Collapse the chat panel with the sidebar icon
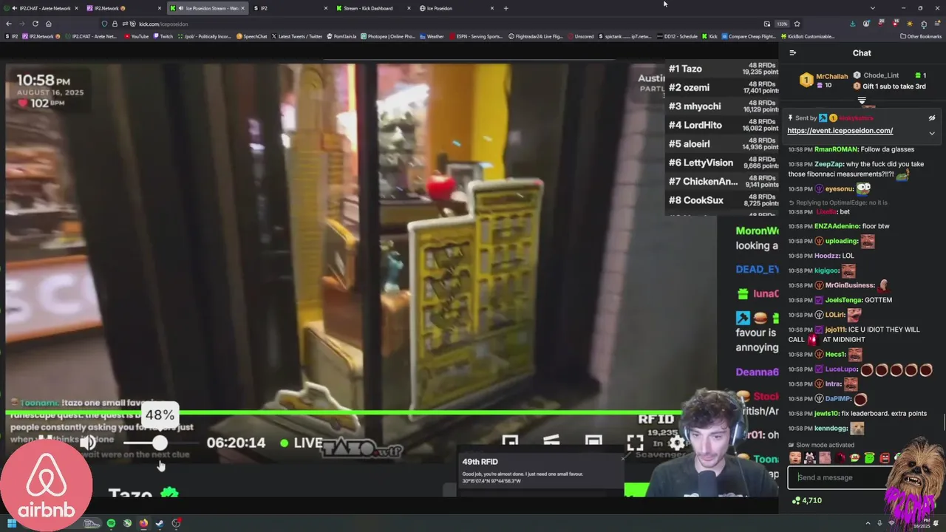 [792, 52]
